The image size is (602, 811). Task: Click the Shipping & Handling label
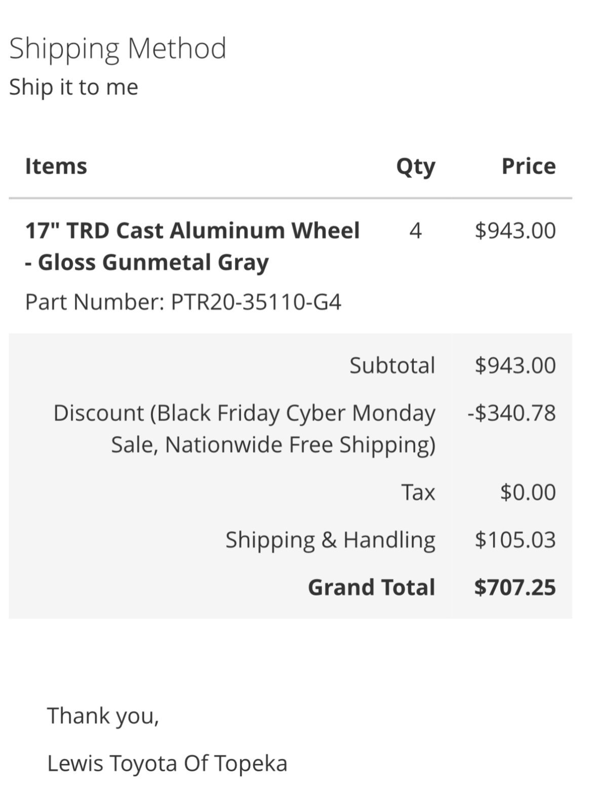(x=331, y=540)
